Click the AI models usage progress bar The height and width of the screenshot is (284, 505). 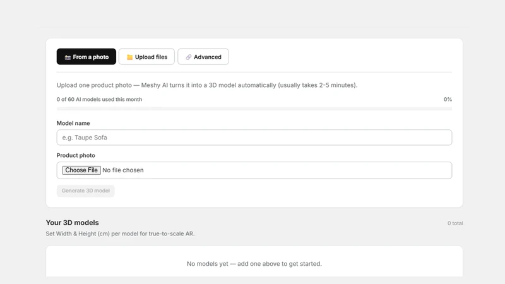254,109
